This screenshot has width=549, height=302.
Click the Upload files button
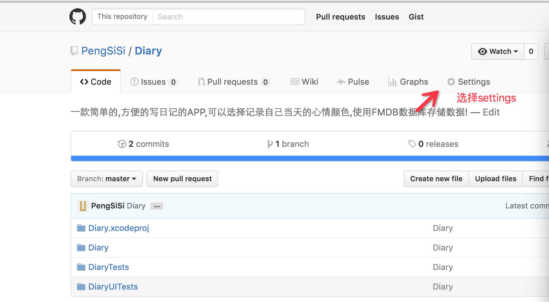pos(496,179)
